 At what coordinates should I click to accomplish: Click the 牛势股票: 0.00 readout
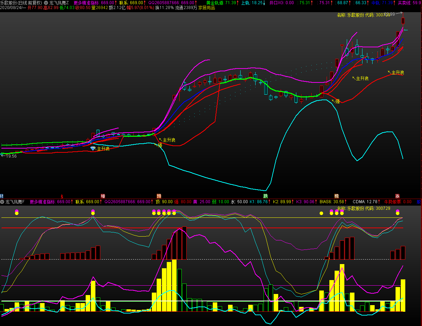point(398,202)
